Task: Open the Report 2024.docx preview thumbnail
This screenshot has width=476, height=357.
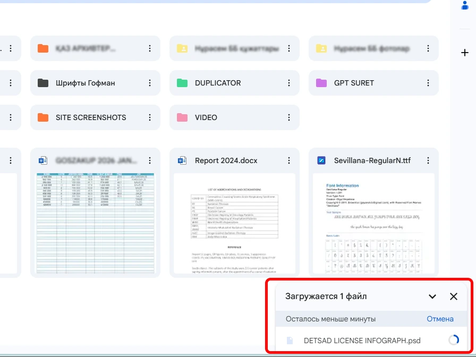Action: [x=234, y=224]
